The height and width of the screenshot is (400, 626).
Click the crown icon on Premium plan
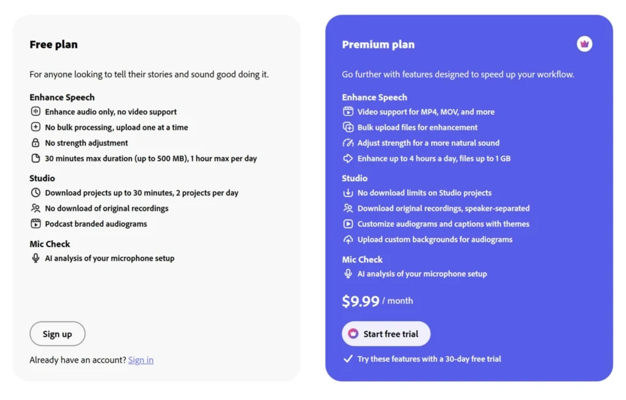584,44
